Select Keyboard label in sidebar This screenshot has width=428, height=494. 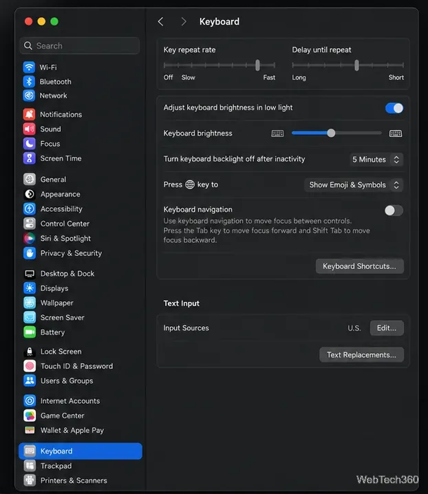(x=56, y=451)
